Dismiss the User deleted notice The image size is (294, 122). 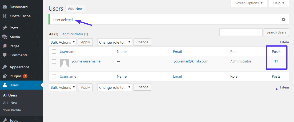coord(284,19)
